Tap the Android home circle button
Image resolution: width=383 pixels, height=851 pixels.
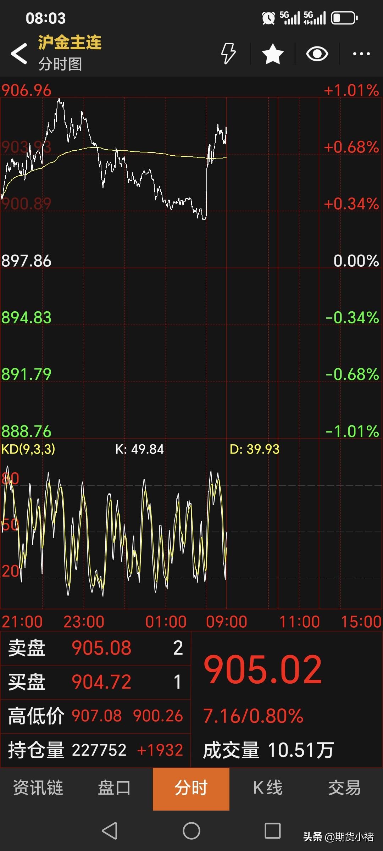[x=191, y=830]
